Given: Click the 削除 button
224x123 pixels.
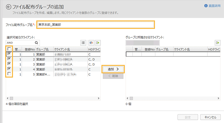Looking at the screenshot, I should pyautogui.click(x=113, y=76).
